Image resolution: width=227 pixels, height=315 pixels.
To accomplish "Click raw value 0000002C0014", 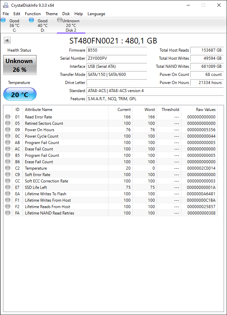I will click(201, 168).
